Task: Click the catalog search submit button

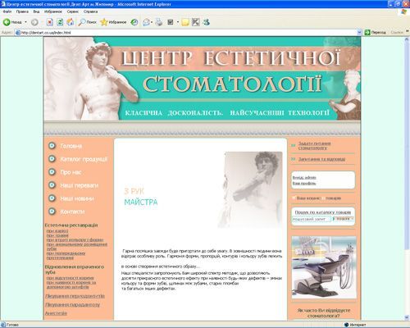Action: (344, 219)
